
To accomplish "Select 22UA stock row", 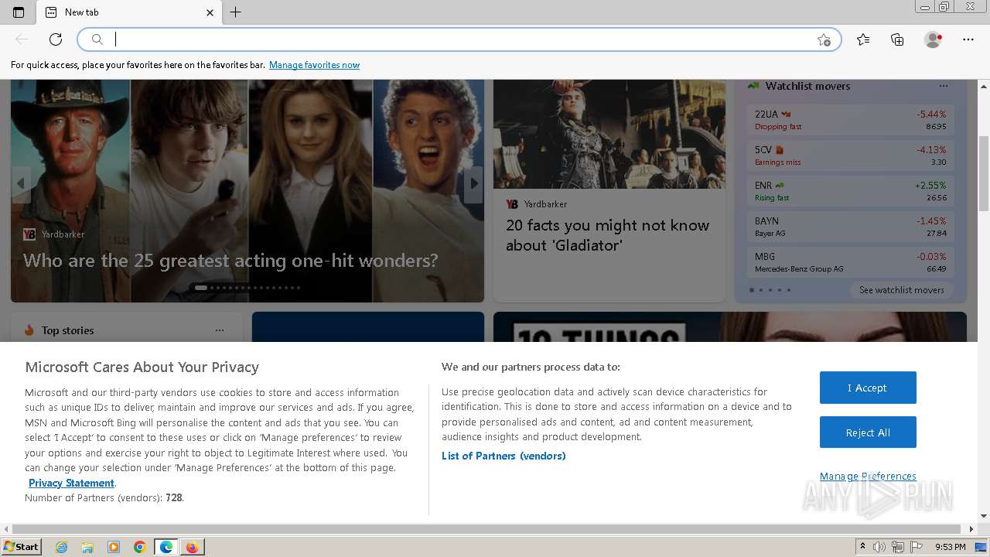I will point(850,120).
